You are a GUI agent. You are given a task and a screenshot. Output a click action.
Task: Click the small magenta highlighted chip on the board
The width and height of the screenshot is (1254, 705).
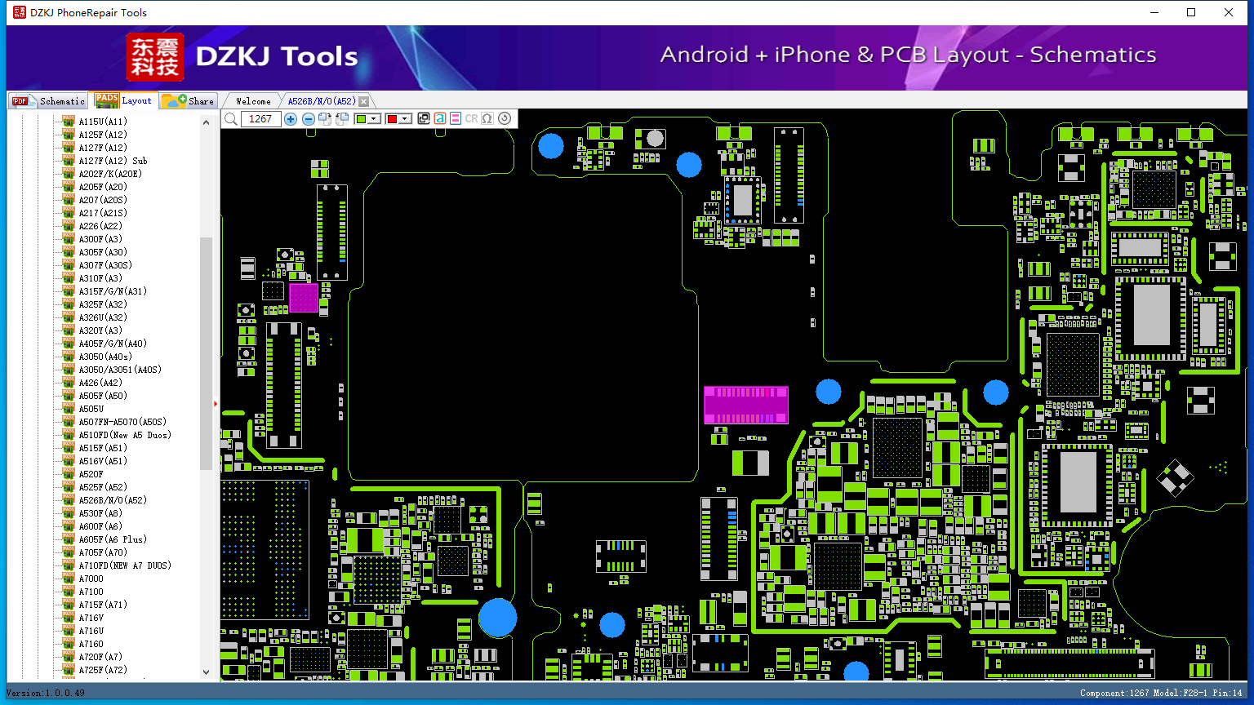[304, 298]
